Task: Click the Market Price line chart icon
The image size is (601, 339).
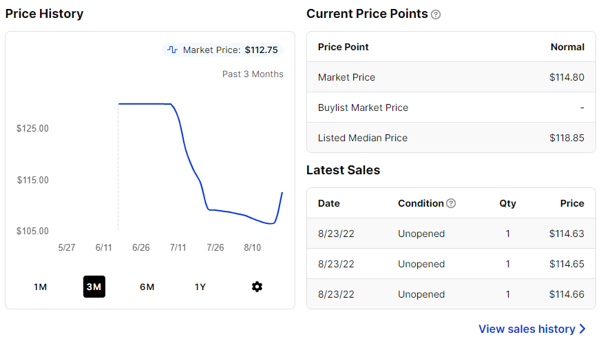Action: pyautogui.click(x=173, y=50)
